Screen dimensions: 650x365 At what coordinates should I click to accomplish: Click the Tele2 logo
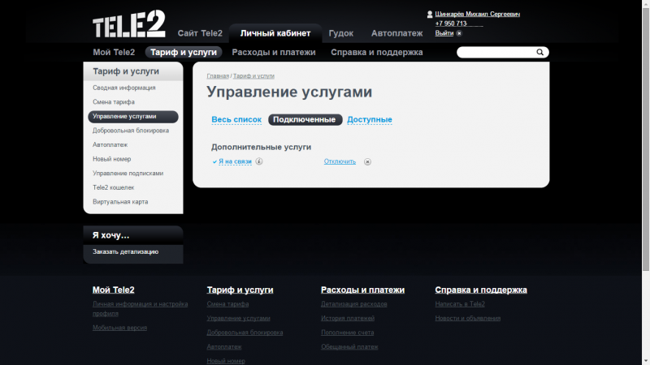tap(128, 26)
